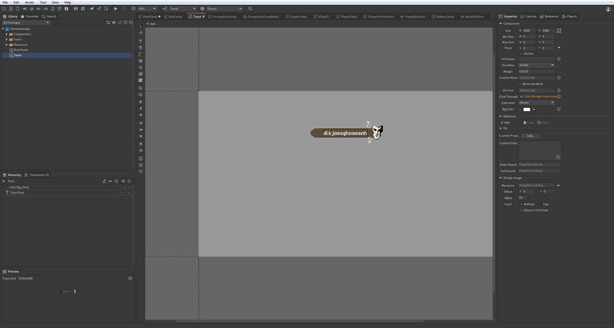Click the lock column icon in Hierarchy
The height and width of the screenshot is (328, 614).
click(x=129, y=181)
